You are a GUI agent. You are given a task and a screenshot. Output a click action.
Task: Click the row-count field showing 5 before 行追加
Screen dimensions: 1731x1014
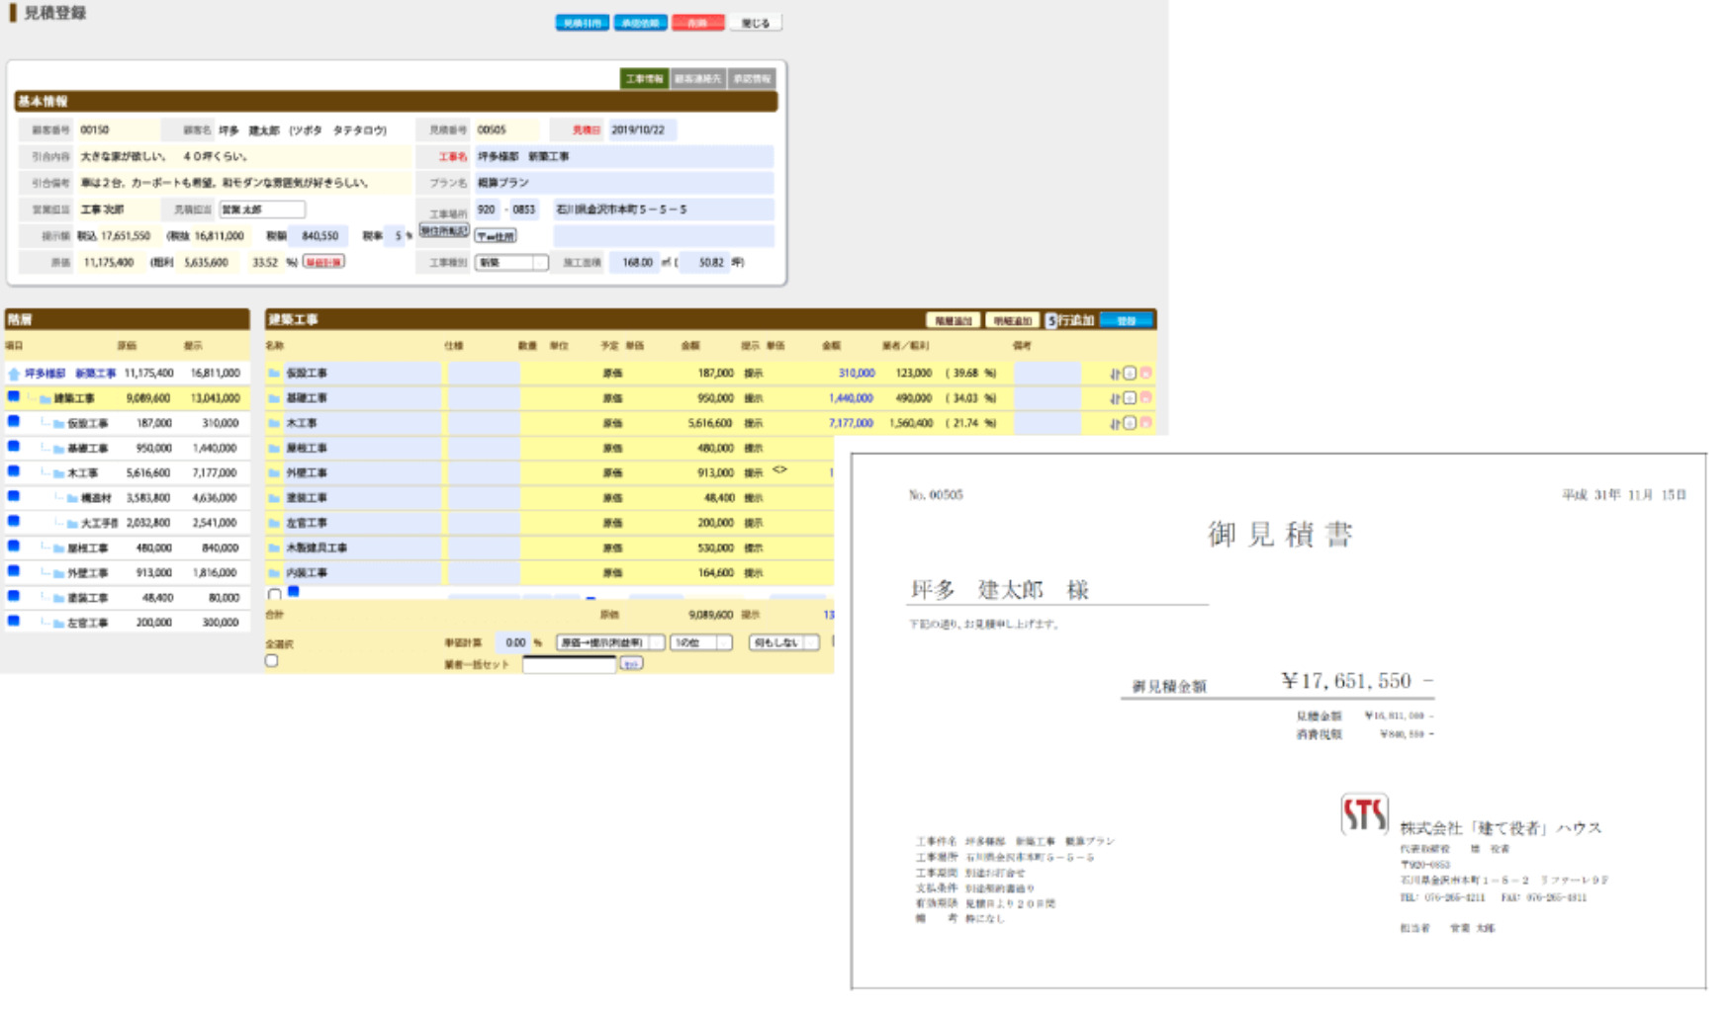click(x=1051, y=320)
